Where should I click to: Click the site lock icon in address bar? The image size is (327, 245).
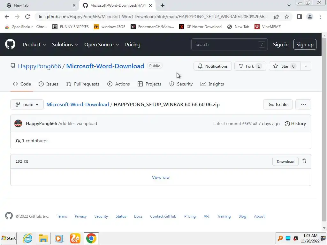[40, 17]
